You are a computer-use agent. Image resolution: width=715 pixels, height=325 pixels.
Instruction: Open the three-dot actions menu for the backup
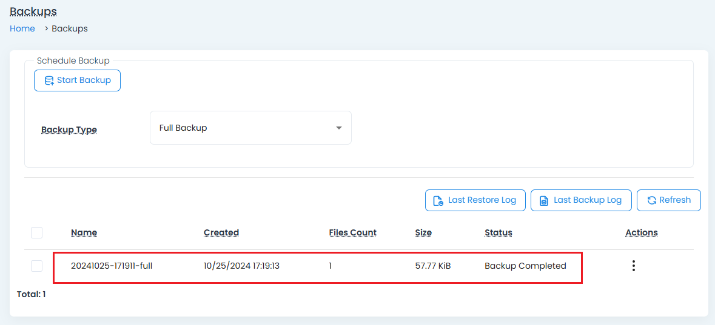[x=633, y=266]
